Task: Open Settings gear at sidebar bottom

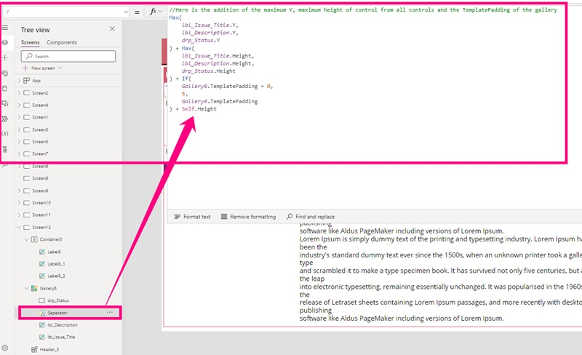Action: [5, 348]
